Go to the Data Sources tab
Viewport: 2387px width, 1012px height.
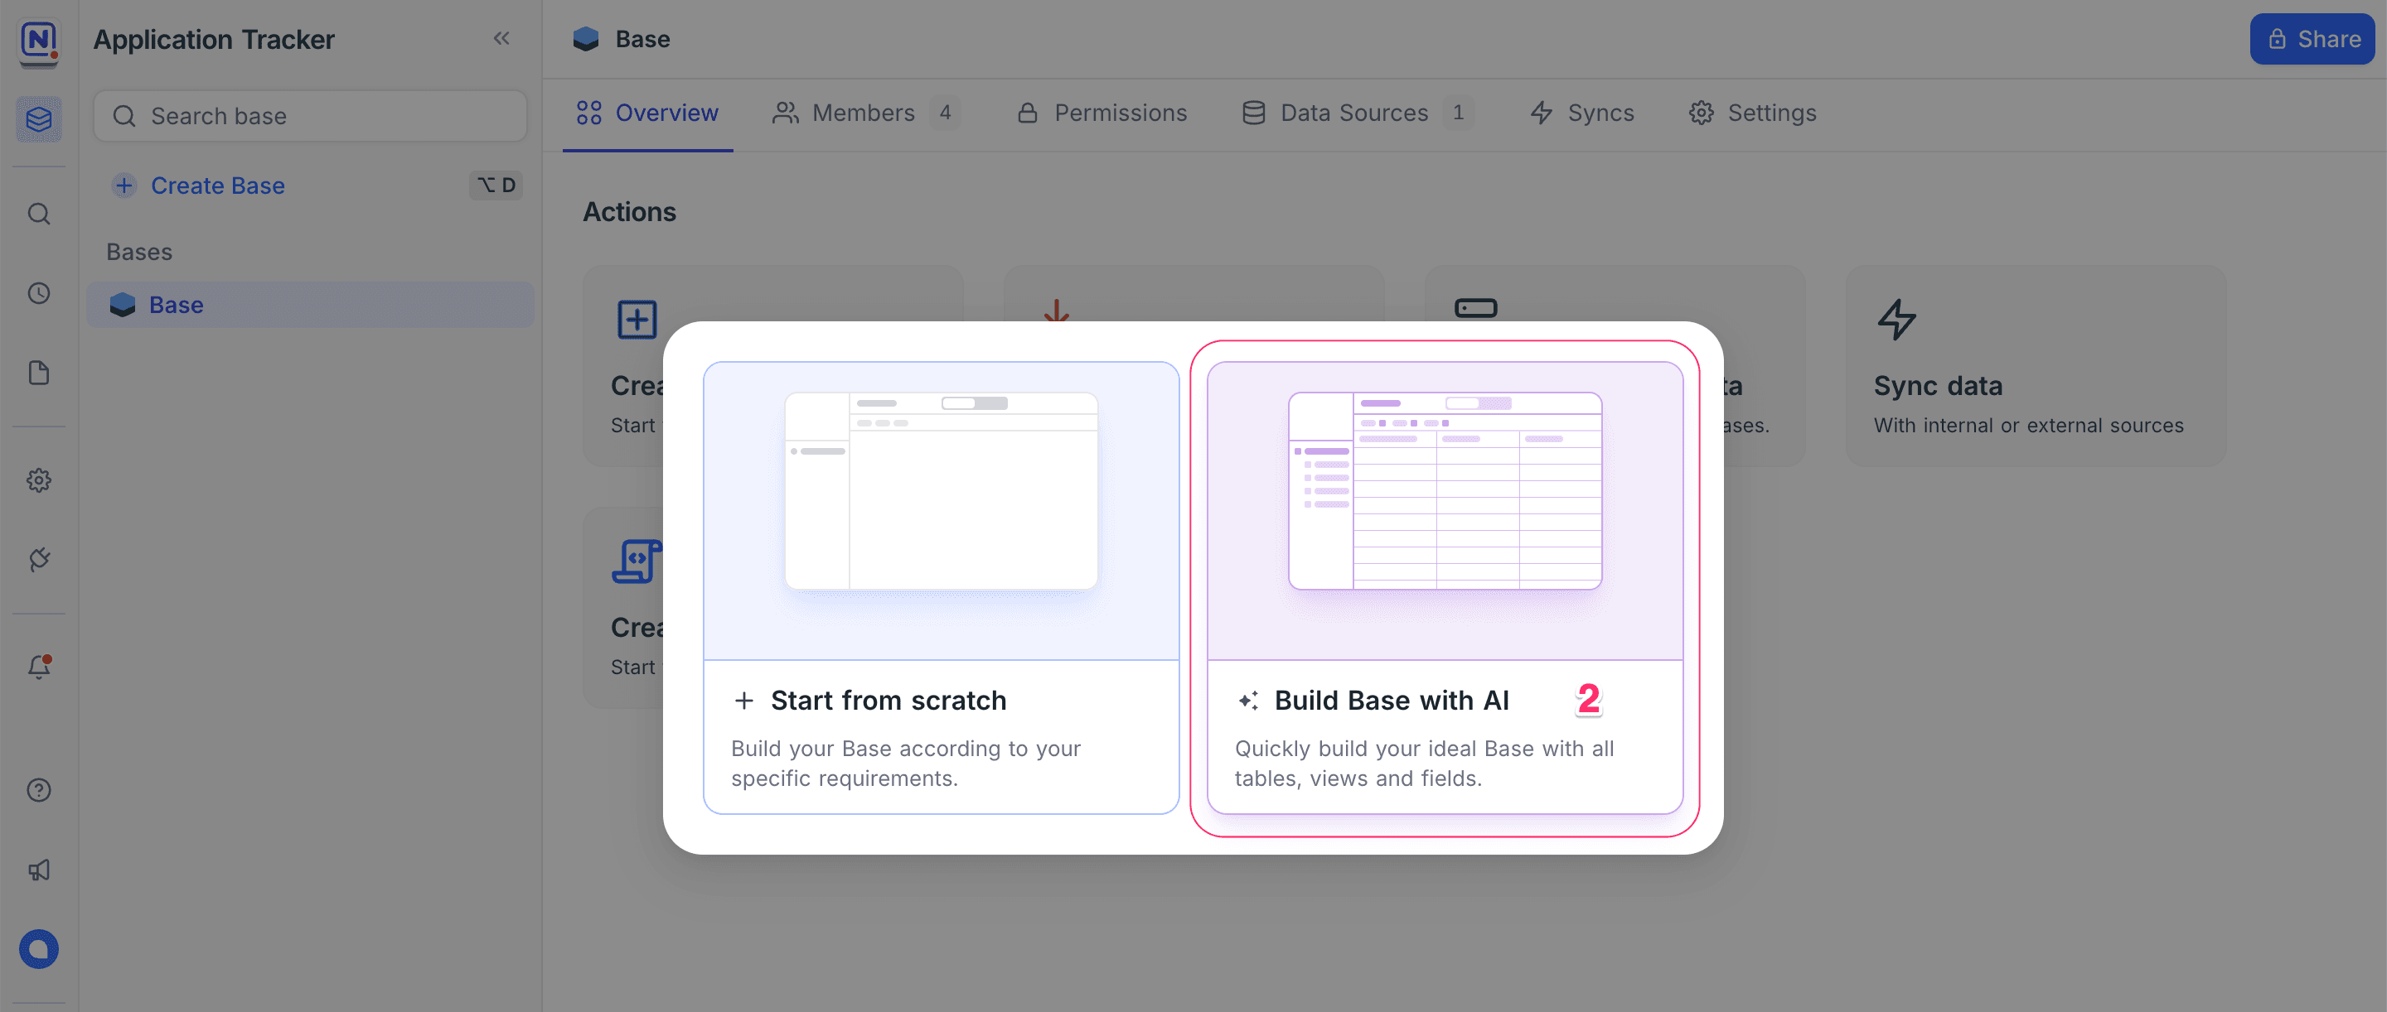[1353, 113]
